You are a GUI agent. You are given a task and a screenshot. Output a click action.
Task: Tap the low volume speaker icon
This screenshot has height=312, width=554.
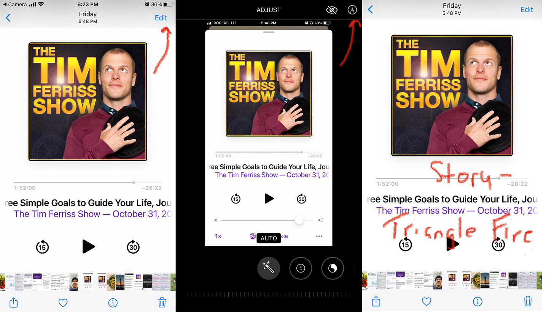click(215, 220)
